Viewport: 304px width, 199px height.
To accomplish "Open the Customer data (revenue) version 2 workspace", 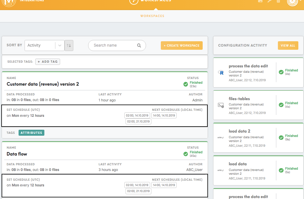I will [x=43, y=84].
